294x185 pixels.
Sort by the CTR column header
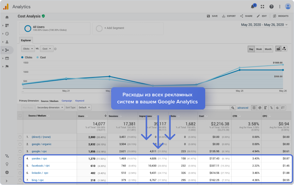tap(235, 116)
